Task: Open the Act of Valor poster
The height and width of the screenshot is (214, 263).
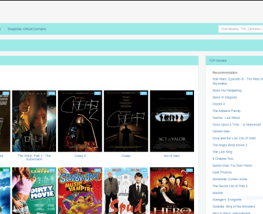Action: pos(172,121)
